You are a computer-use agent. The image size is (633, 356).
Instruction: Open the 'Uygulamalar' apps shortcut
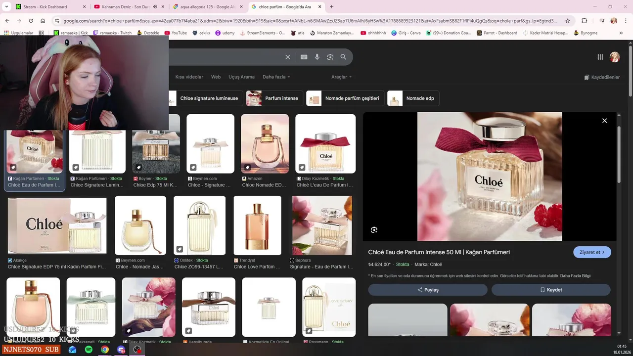(x=18, y=33)
